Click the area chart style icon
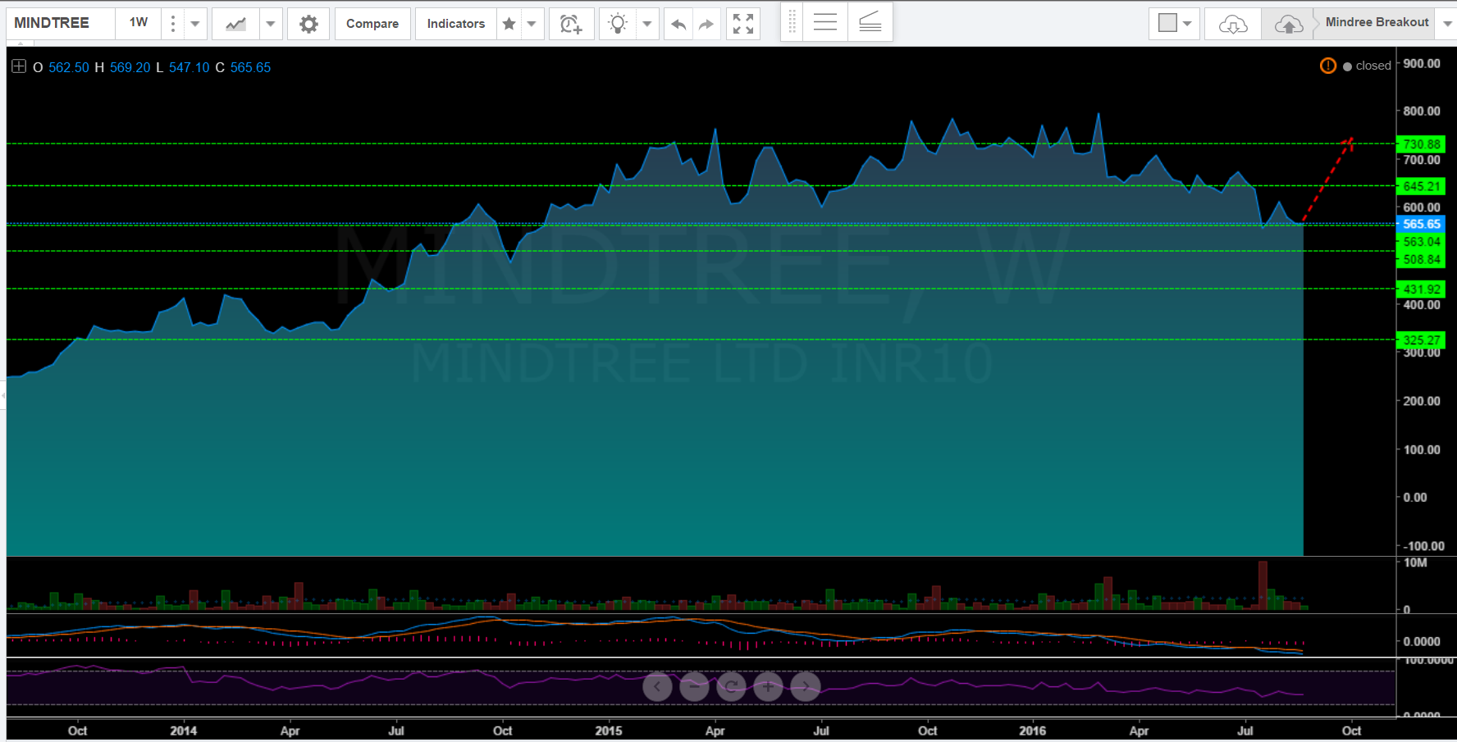This screenshot has width=1457, height=742. [236, 24]
